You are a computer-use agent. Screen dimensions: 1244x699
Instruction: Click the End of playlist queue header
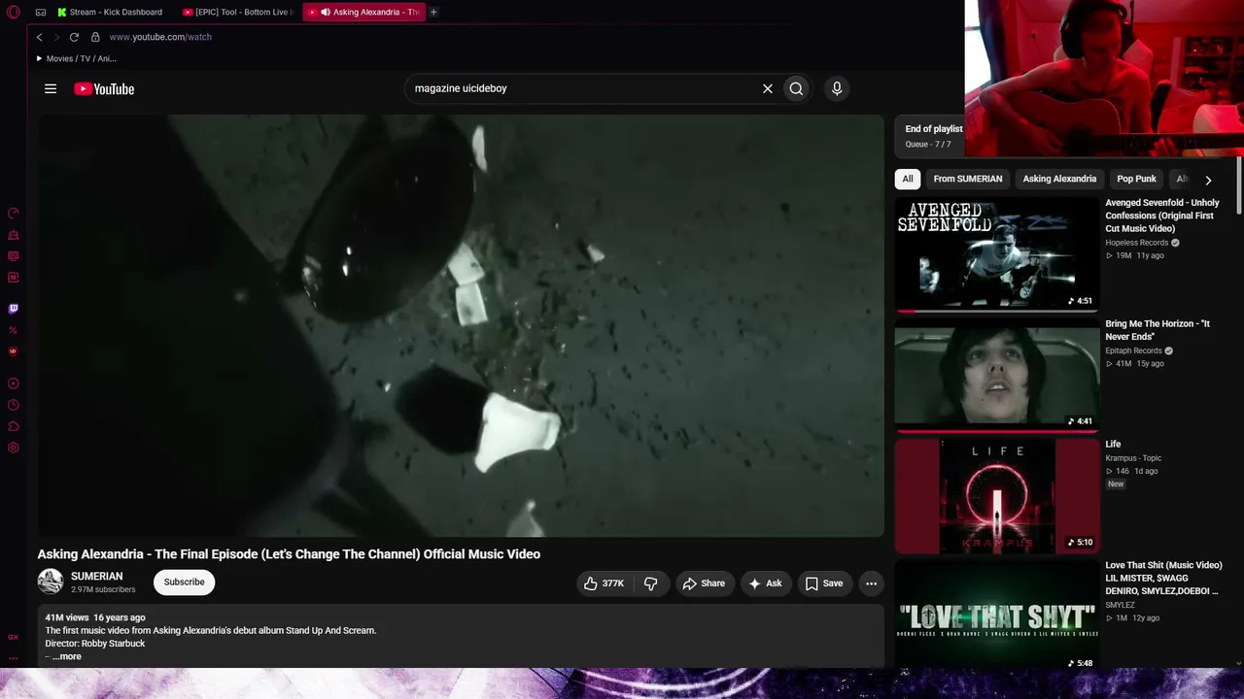(x=930, y=136)
